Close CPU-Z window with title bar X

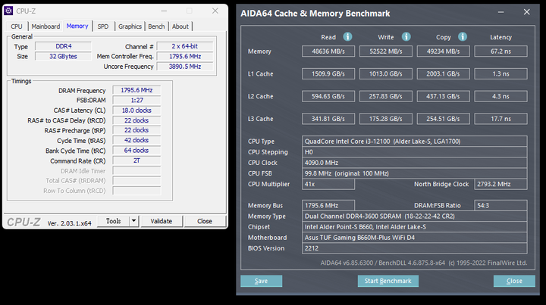[215, 11]
